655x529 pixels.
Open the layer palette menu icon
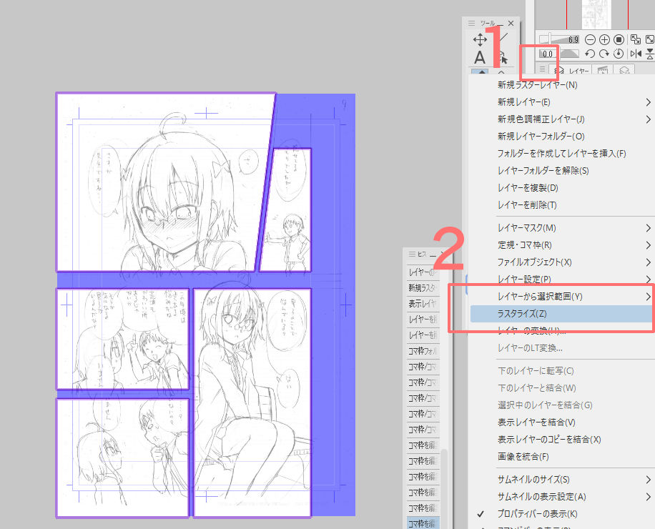[542, 69]
